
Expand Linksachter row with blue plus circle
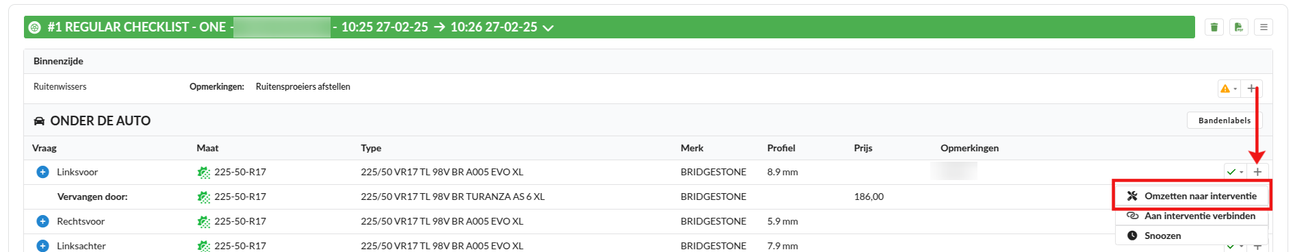click(x=42, y=246)
